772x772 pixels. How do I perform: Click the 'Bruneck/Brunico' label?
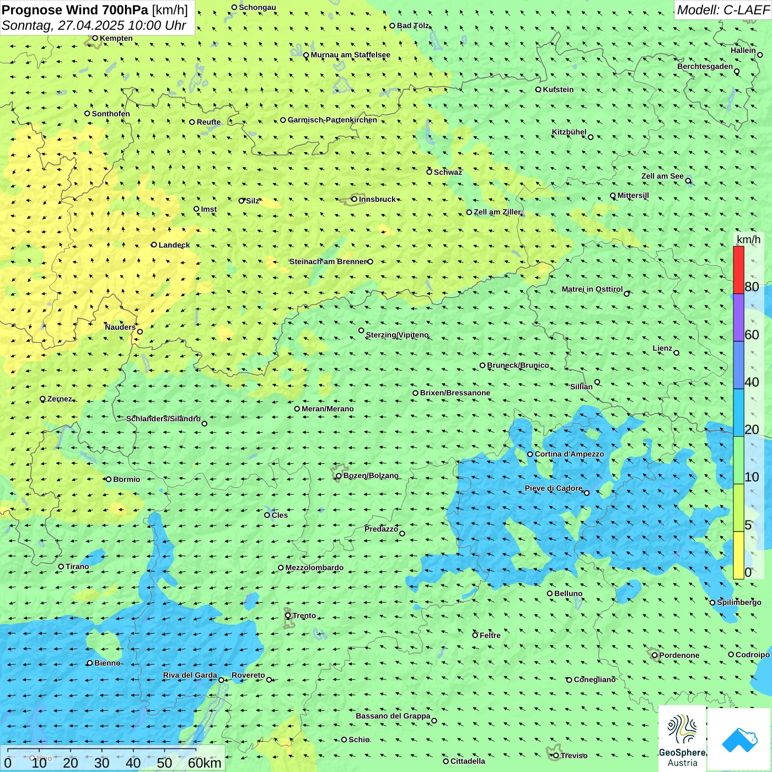pyautogui.click(x=518, y=365)
